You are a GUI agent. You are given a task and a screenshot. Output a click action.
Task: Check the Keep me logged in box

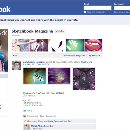coord(85,12)
